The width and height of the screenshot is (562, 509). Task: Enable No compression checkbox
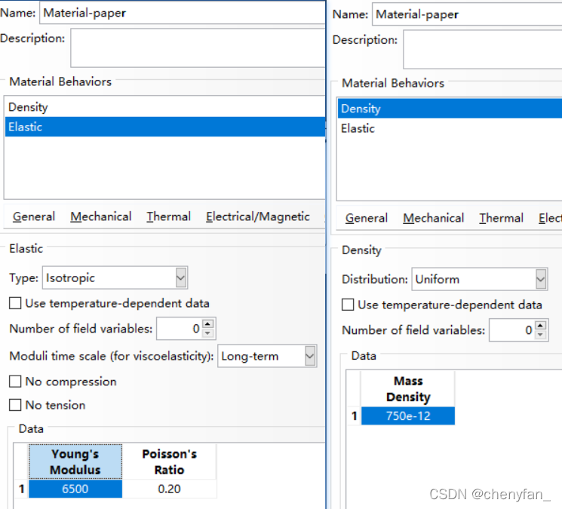point(15,382)
